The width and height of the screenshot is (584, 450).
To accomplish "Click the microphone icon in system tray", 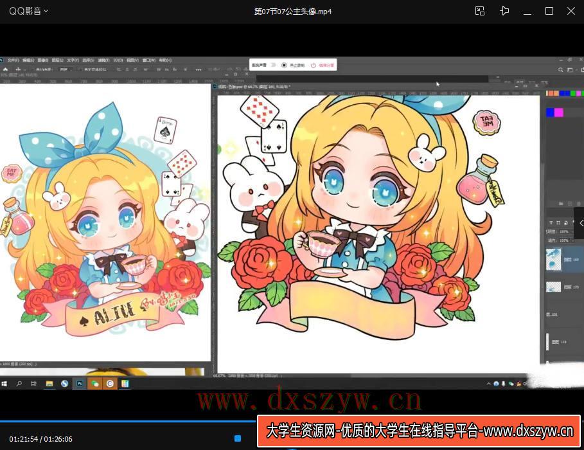I will click(x=503, y=383).
